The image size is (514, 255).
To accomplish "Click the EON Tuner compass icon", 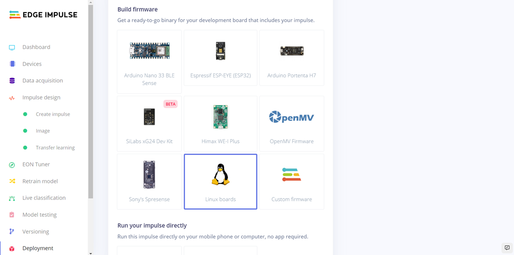I will (12, 165).
